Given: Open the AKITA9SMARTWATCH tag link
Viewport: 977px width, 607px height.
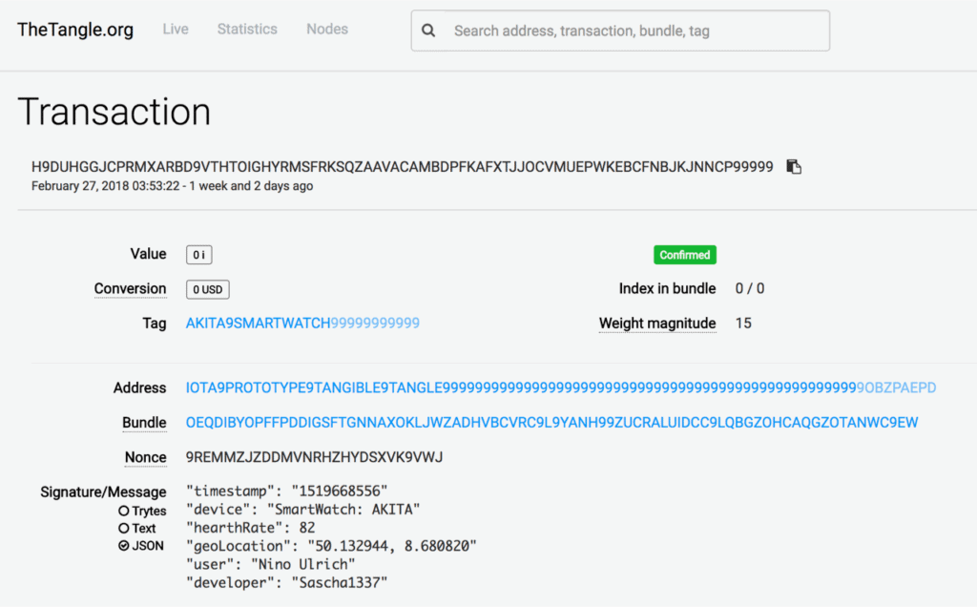Looking at the screenshot, I should (x=302, y=324).
